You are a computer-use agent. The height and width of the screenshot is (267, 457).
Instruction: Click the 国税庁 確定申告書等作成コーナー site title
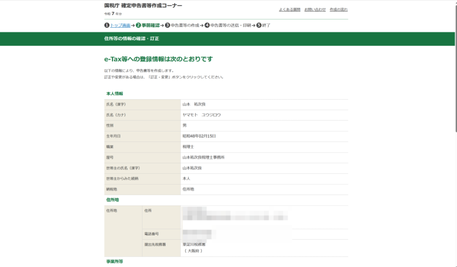(143, 6)
